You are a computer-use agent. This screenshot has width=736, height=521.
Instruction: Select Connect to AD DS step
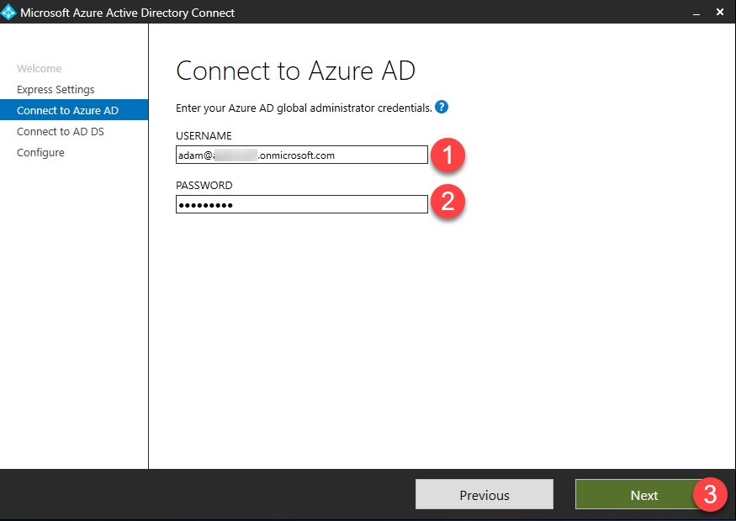coord(60,132)
